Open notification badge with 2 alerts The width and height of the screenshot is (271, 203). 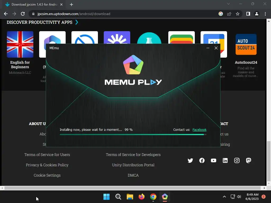click(x=264, y=197)
